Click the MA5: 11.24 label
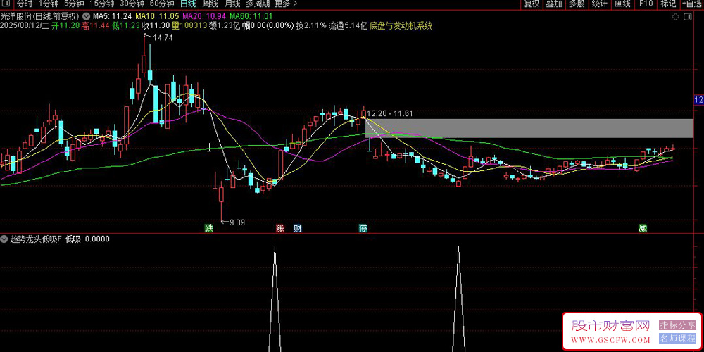 click(111, 17)
